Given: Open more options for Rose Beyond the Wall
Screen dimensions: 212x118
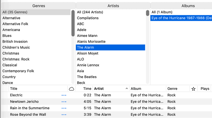Looking at the screenshot, I should 64,115.
